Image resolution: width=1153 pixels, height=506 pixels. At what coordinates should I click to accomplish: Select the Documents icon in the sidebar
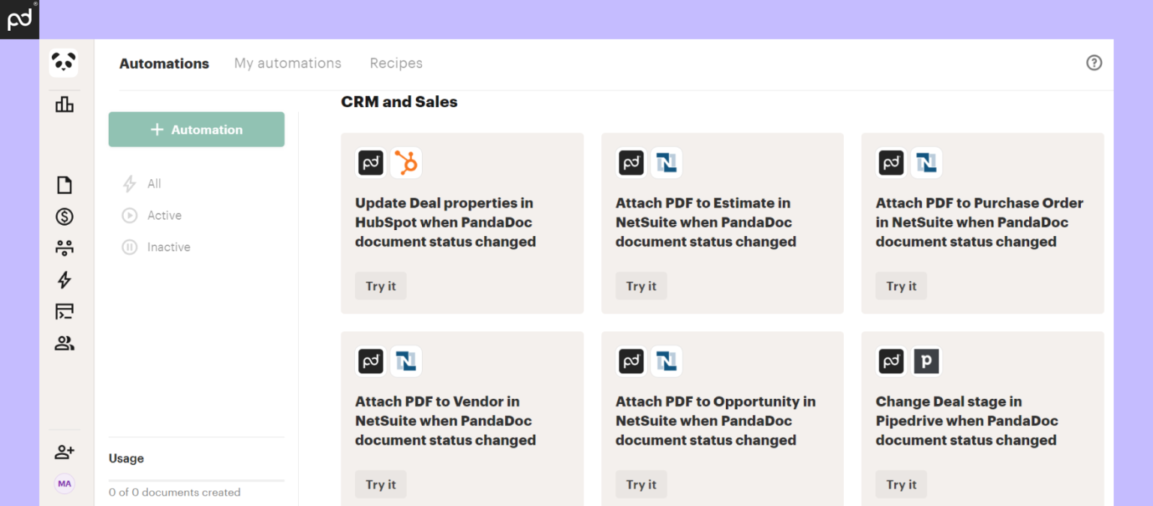[64, 184]
